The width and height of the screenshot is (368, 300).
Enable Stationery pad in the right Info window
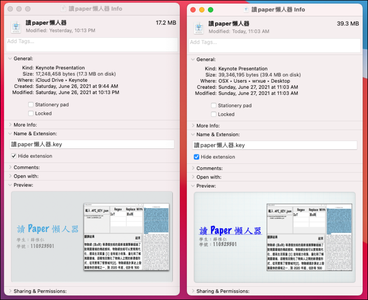(214, 105)
